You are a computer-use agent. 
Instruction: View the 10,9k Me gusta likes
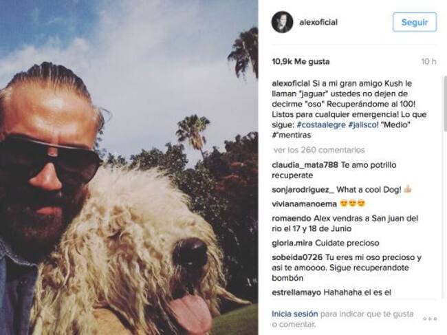pos(301,62)
